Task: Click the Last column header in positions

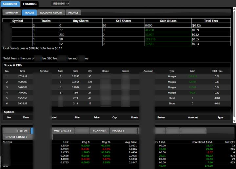Action: tap(66, 142)
